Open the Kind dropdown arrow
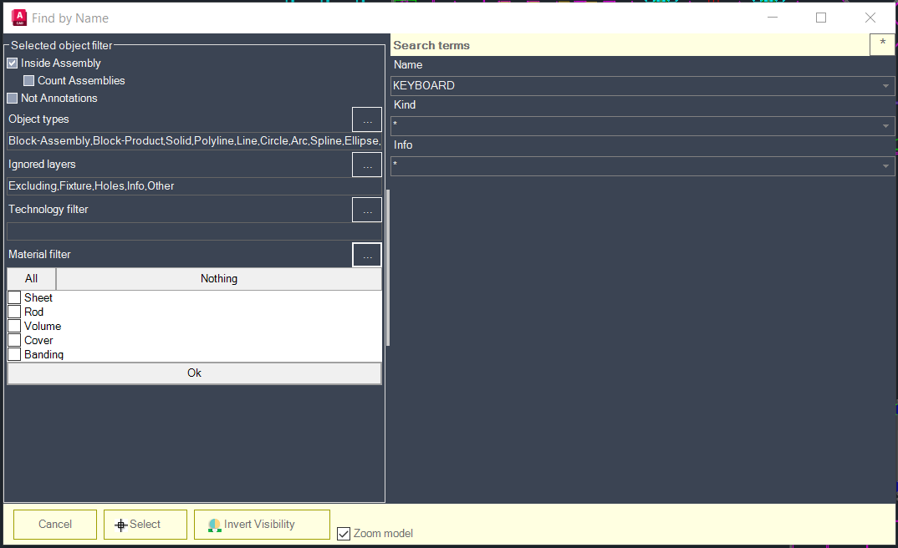Viewport: 898px width, 548px height. [x=885, y=126]
